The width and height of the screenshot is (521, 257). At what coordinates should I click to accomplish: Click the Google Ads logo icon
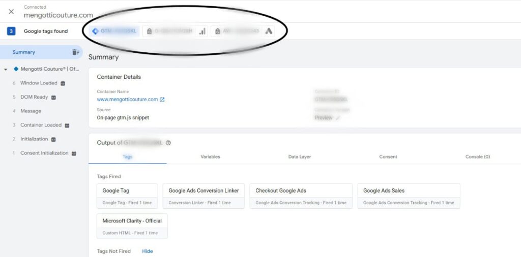(x=269, y=31)
